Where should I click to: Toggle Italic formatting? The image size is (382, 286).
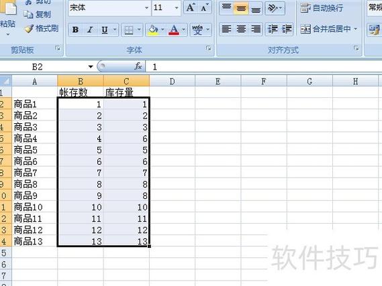(90, 30)
